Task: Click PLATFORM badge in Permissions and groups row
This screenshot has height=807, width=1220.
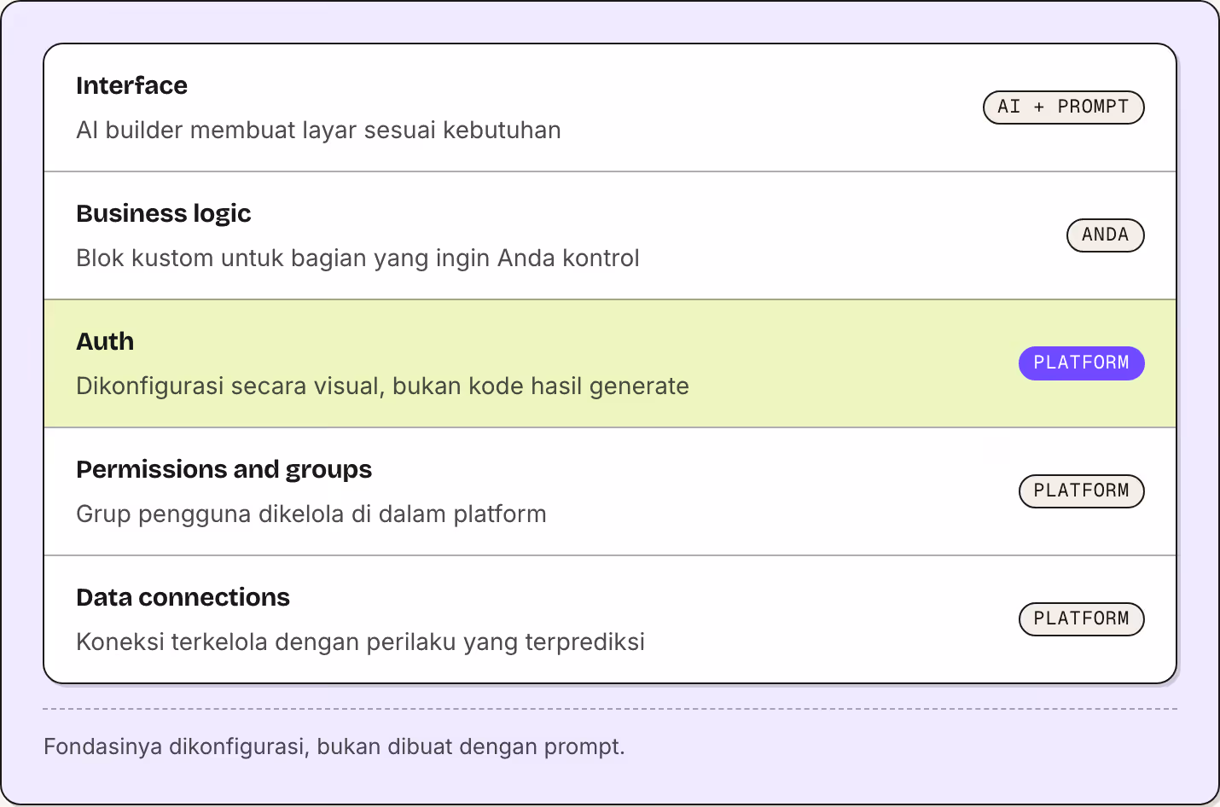Action: [1081, 491]
